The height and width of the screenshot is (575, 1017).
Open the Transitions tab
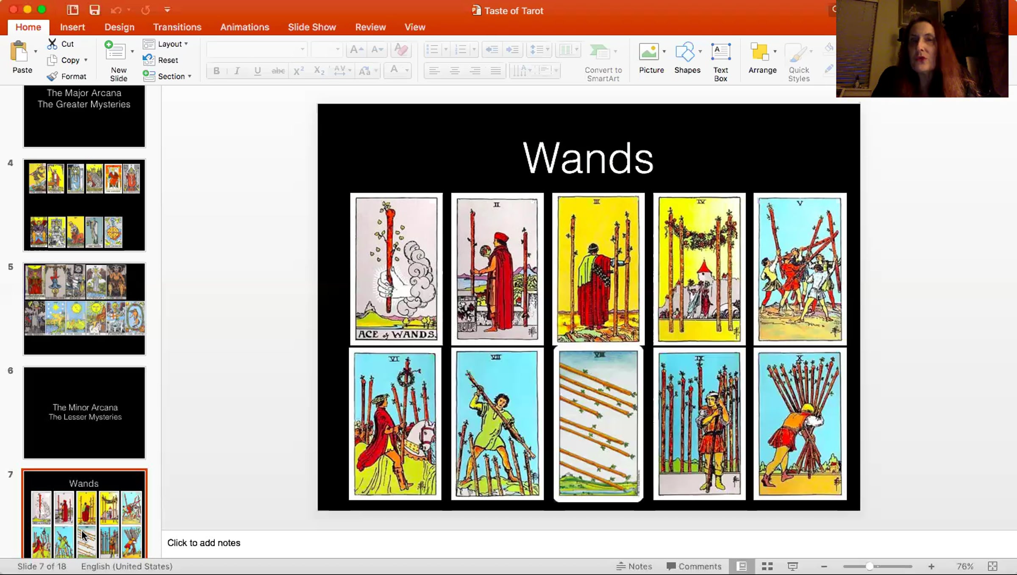coord(177,27)
